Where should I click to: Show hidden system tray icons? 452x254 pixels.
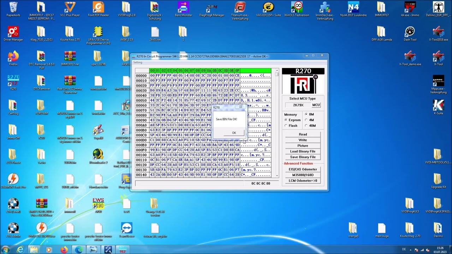click(410, 250)
